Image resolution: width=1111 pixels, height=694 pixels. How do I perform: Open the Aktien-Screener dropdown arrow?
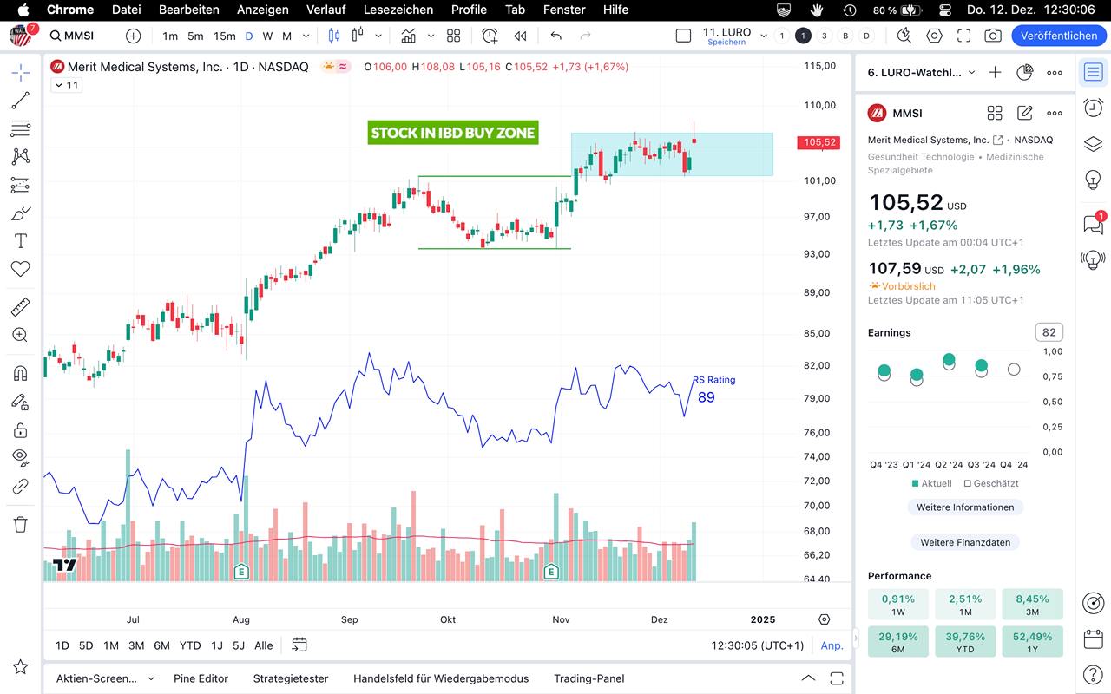pos(151,678)
